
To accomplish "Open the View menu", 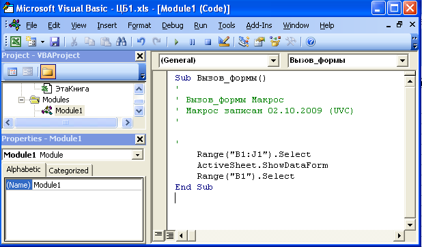I will pos(79,25).
